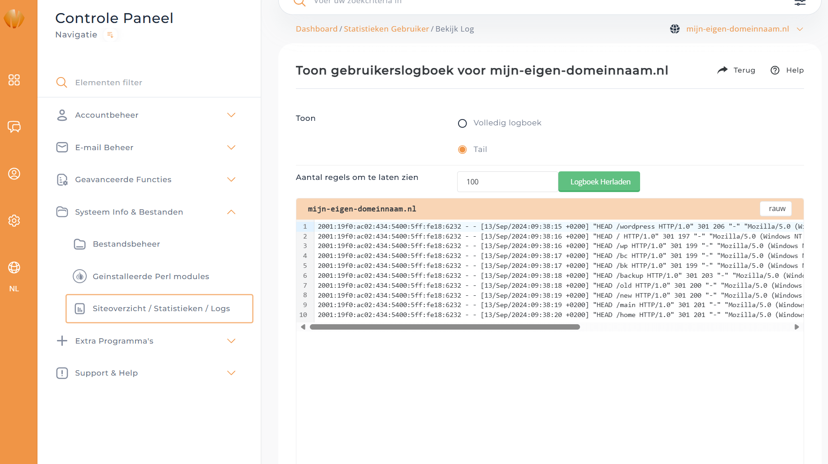Open Bestandsbeheer
Screen dimensions: 828x464
click(x=126, y=244)
